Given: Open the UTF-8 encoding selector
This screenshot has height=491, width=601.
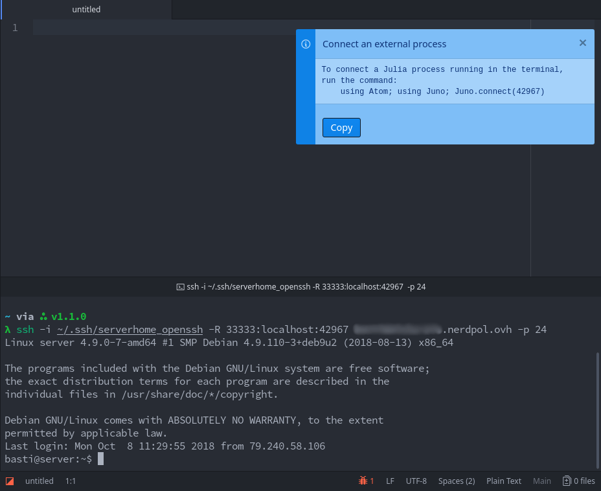Looking at the screenshot, I should pyautogui.click(x=416, y=481).
